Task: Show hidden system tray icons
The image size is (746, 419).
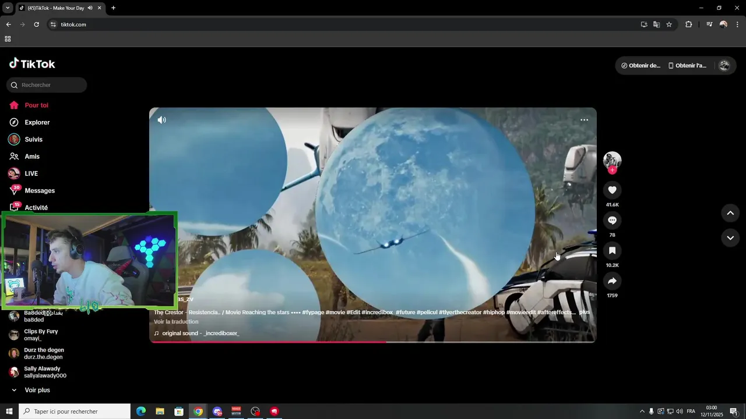Action: [x=642, y=411]
